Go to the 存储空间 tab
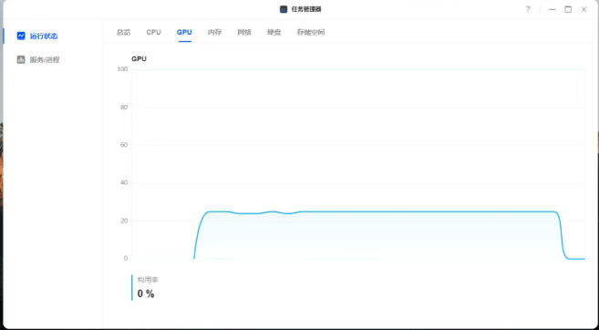The image size is (599, 330). (x=311, y=32)
